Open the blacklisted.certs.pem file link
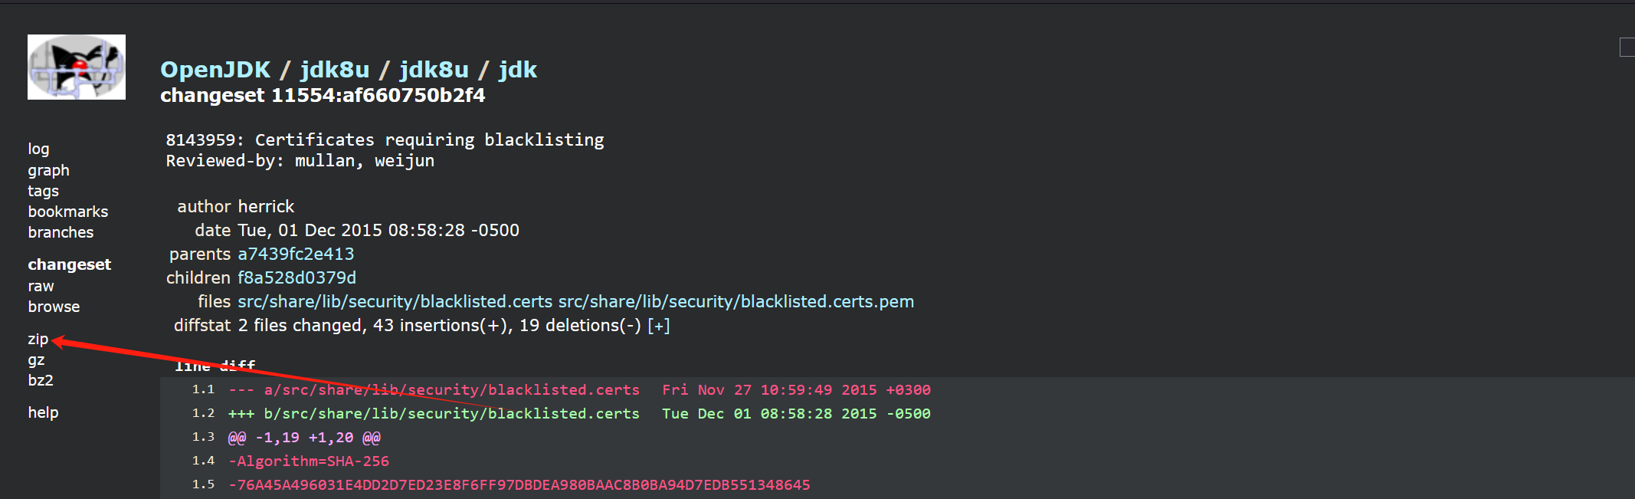1635x499 pixels. tap(736, 301)
